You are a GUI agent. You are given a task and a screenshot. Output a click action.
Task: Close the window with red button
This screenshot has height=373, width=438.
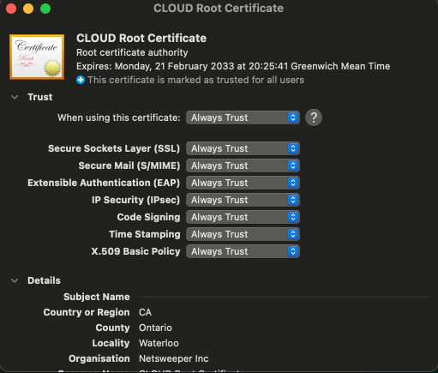coord(11,9)
